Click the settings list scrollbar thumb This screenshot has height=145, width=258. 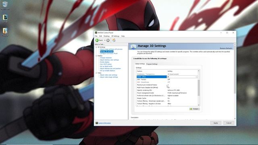[x=199, y=88]
